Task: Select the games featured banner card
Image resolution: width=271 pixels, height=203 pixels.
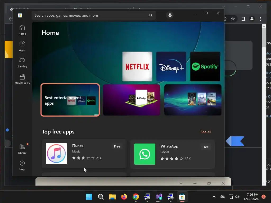Action: (193, 100)
